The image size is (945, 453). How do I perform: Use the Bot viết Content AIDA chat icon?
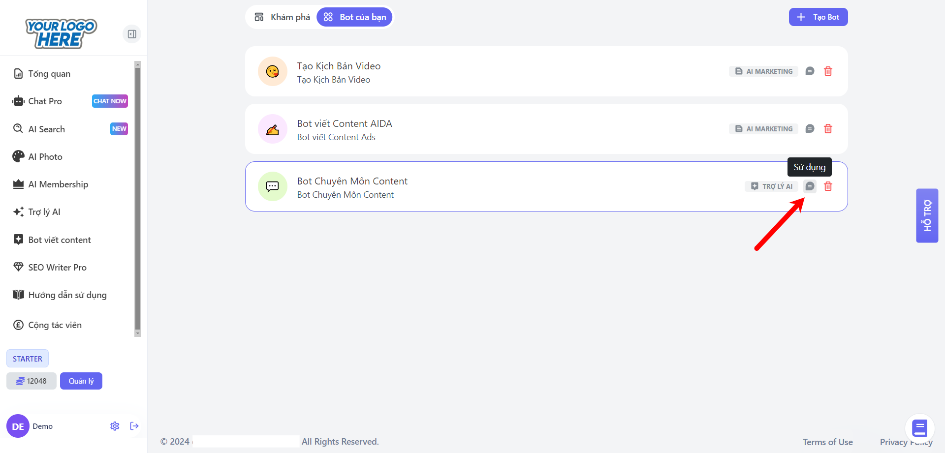(810, 129)
